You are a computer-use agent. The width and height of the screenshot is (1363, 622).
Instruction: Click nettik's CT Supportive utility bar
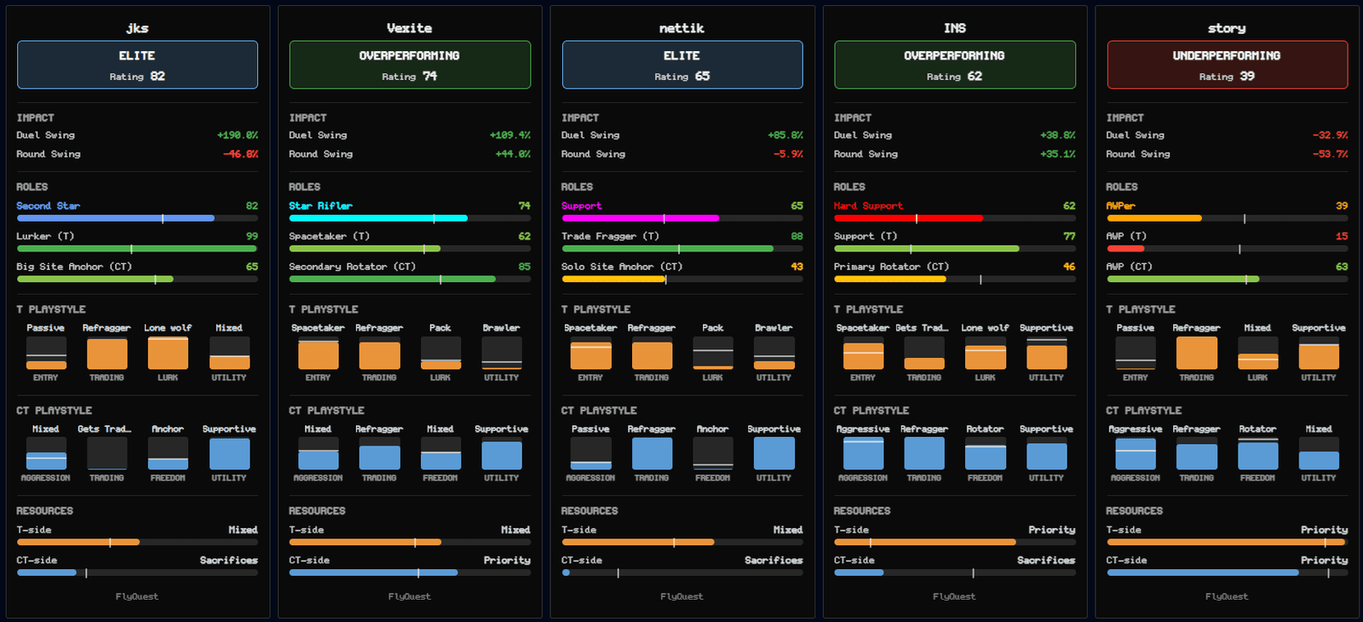[x=774, y=453]
